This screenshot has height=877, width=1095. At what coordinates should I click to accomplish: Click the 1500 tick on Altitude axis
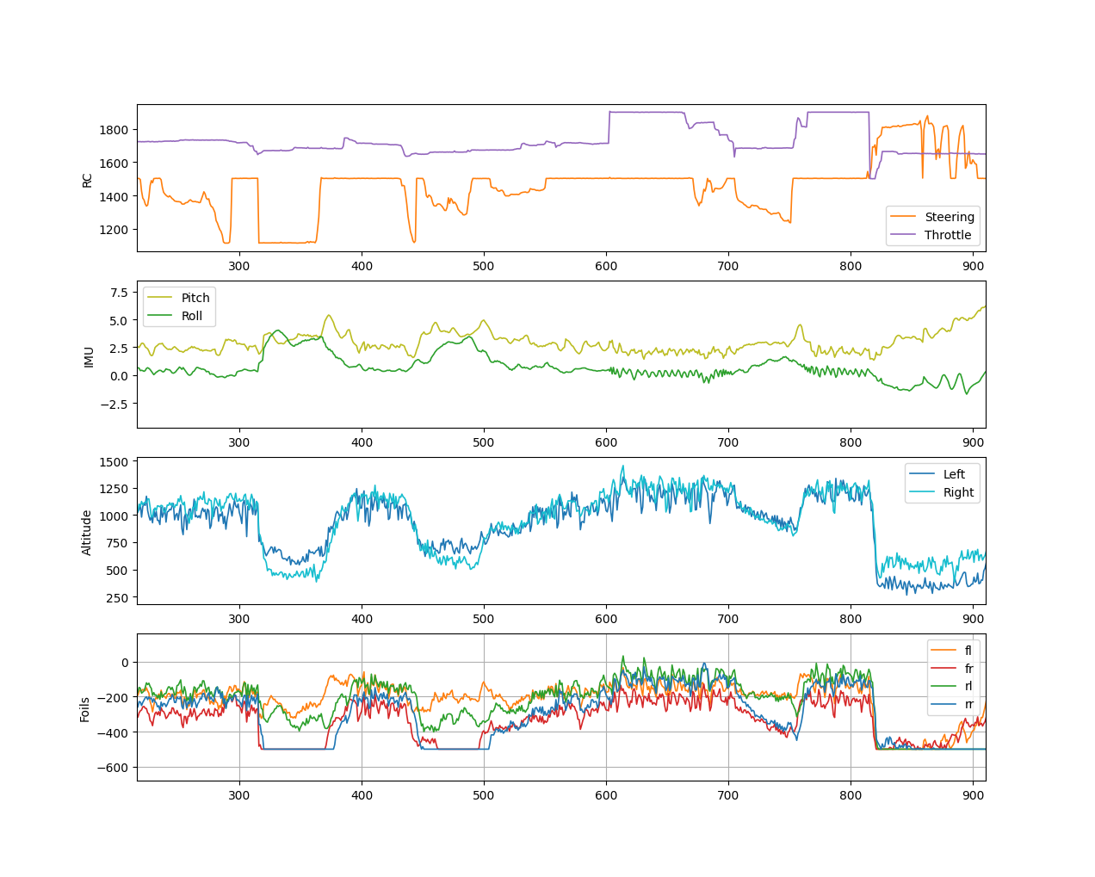pos(114,462)
